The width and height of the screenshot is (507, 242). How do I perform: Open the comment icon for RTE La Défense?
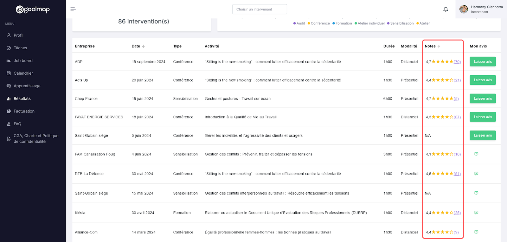tap(476, 174)
